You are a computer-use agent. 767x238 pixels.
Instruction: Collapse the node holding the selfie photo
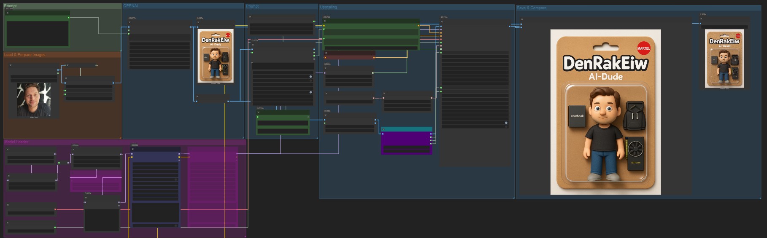tap(11, 65)
